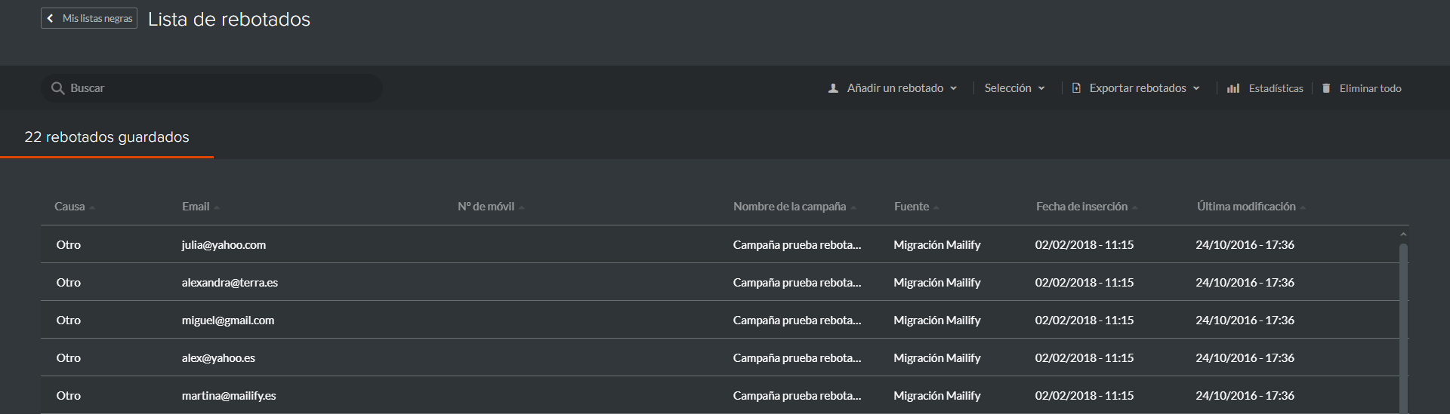Sort by the Causa column arrow
The width and height of the screenshot is (1450, 414).
(92, 207)
